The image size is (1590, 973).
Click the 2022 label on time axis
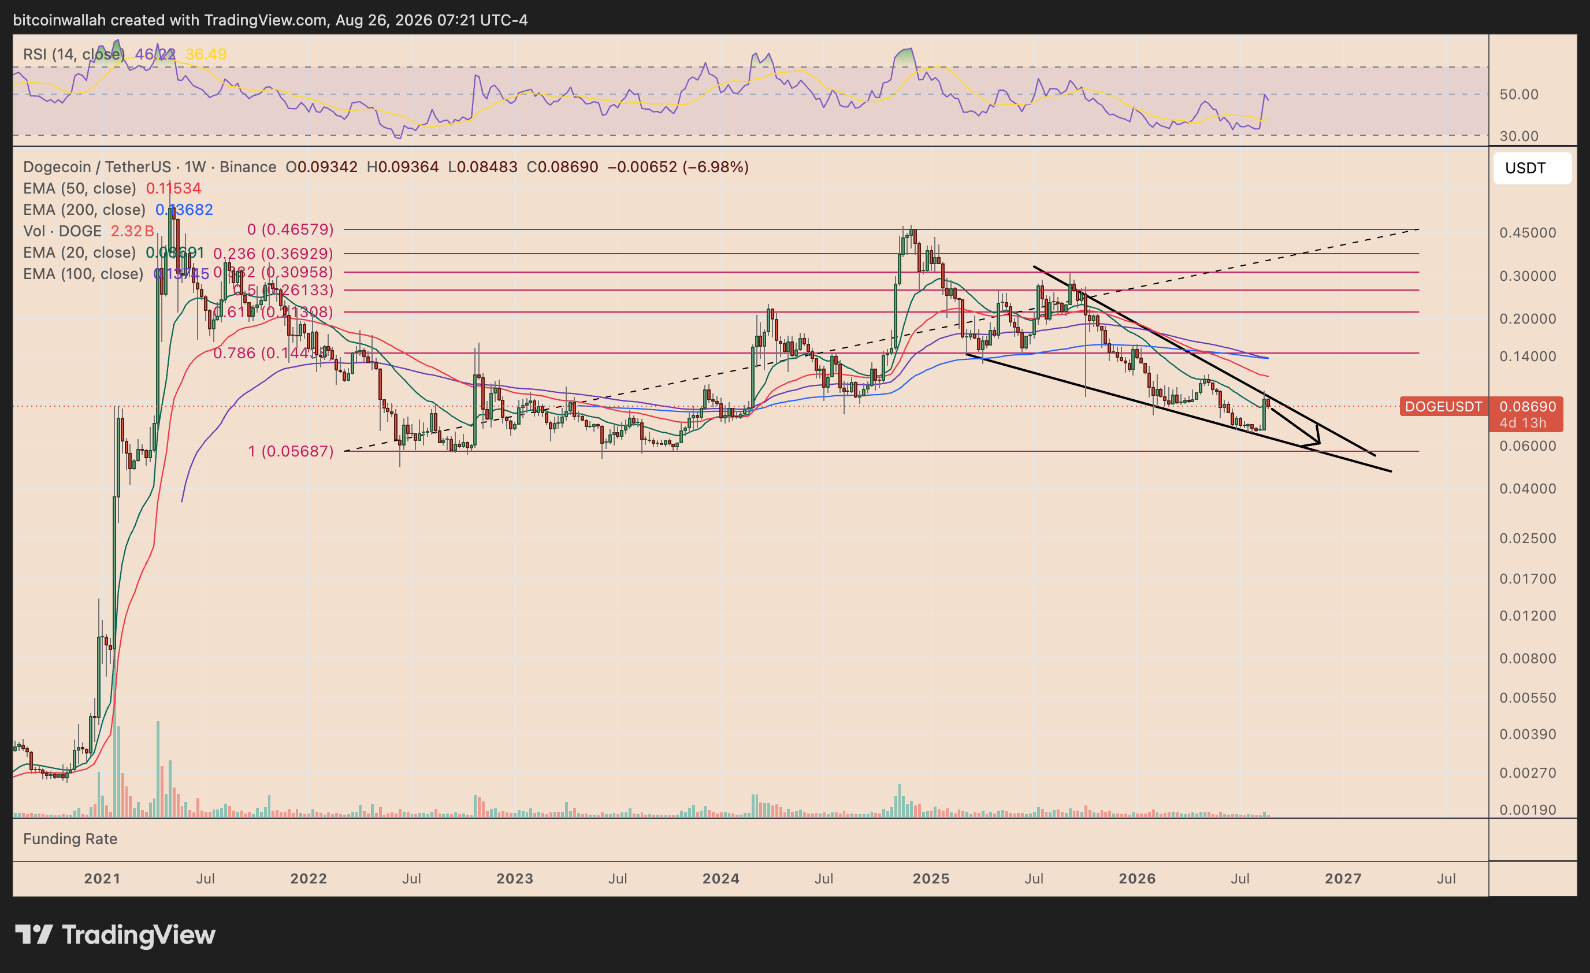coord(309,879)
